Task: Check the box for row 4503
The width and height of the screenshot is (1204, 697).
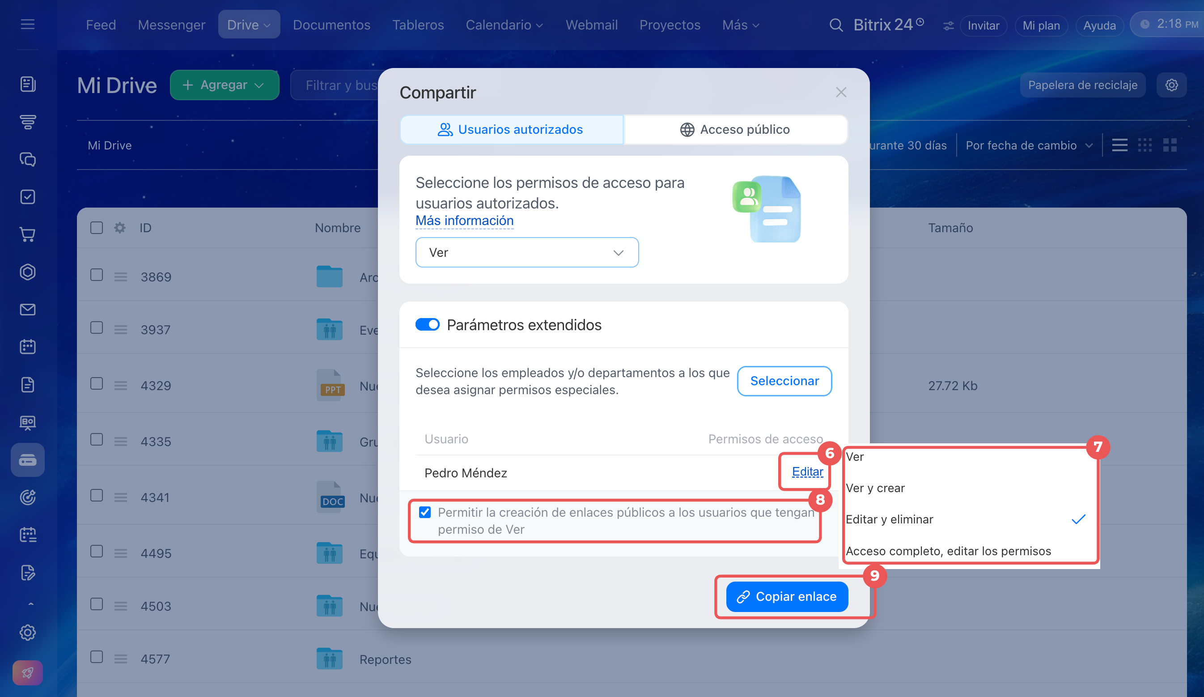Action: (97, 604)
